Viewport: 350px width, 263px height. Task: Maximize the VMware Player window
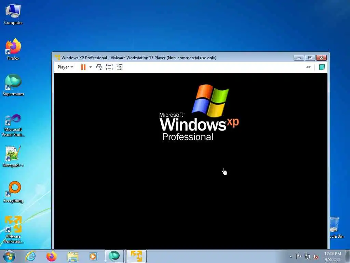310,58
